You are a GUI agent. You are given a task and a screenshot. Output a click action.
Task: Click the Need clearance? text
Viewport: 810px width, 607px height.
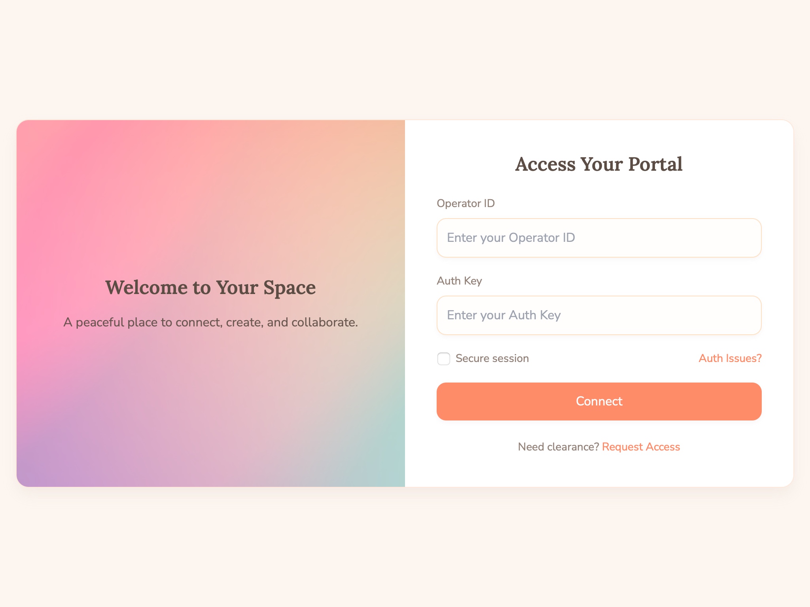[x=558, y=447]
